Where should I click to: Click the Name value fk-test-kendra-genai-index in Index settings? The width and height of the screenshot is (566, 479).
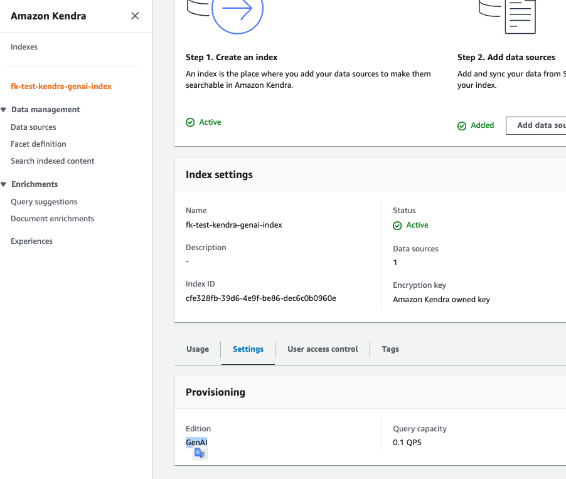pos(234,225)
